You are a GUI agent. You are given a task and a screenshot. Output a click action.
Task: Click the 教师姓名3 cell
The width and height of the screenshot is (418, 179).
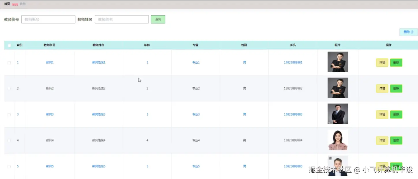pos(99,114)
